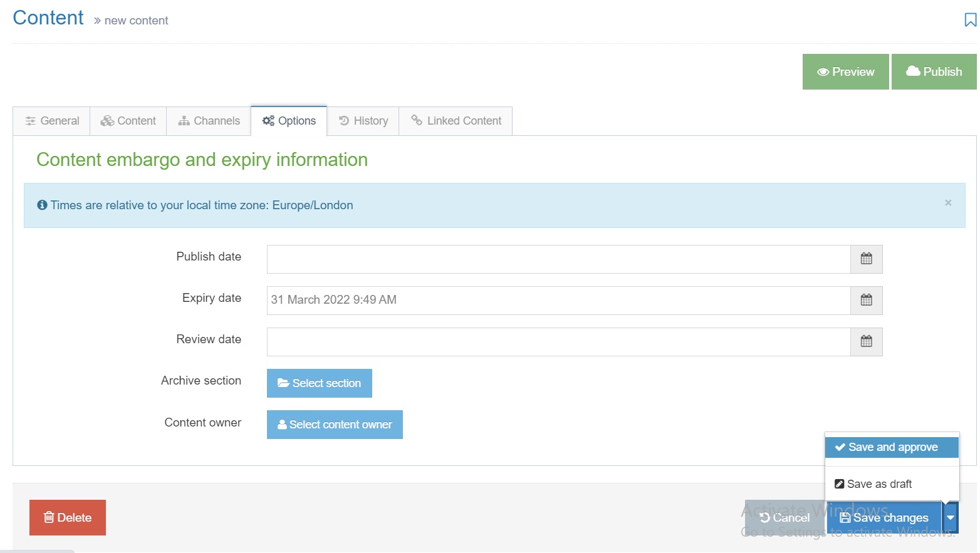Open the History tab
The width and height of the screenshot is (980, 553).
click(x=363, y=120)
